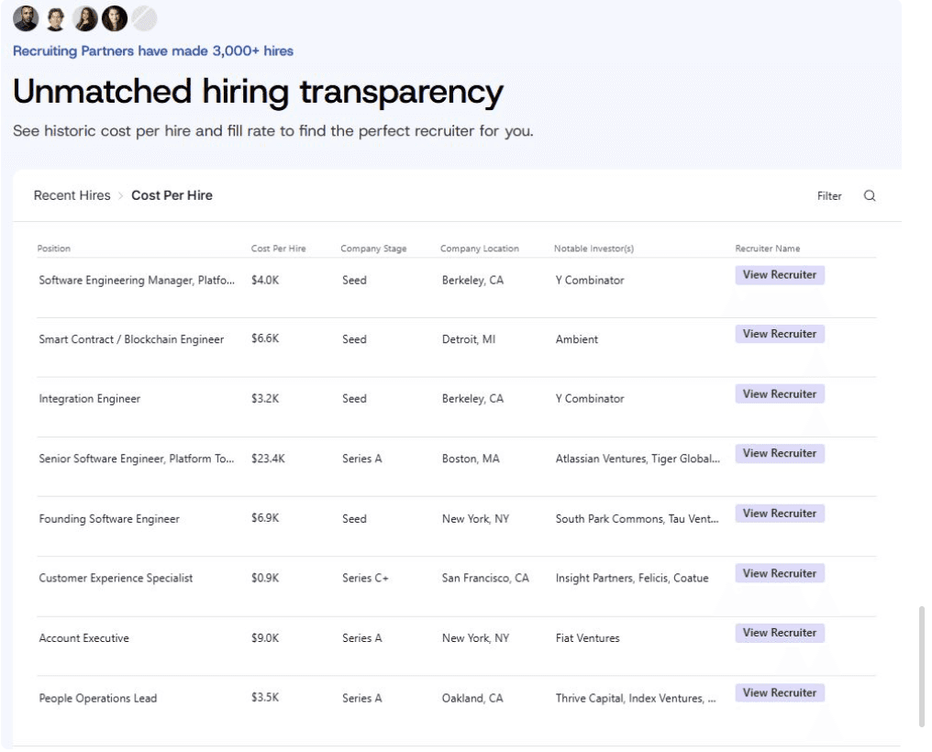This screenshot has height=752, width=932.
Task: Click the first recruiter avatar photo
Action: click(x=26, y=18)
